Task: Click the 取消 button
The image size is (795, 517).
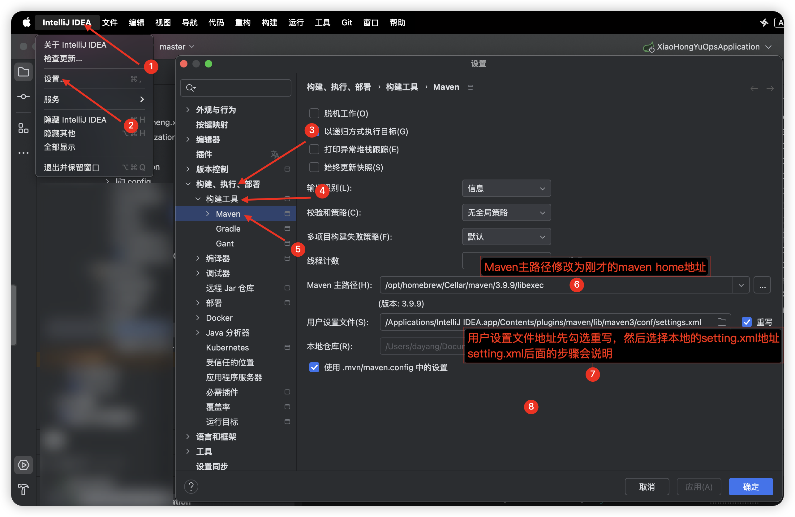Action: tap(647, 487)
